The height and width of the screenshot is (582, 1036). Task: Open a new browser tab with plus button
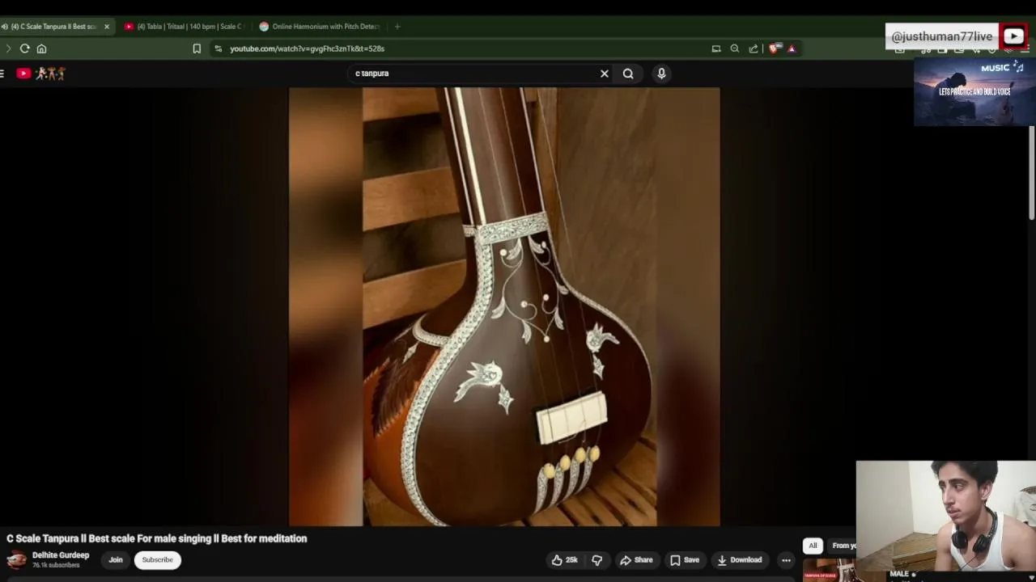tap(397, 27)
